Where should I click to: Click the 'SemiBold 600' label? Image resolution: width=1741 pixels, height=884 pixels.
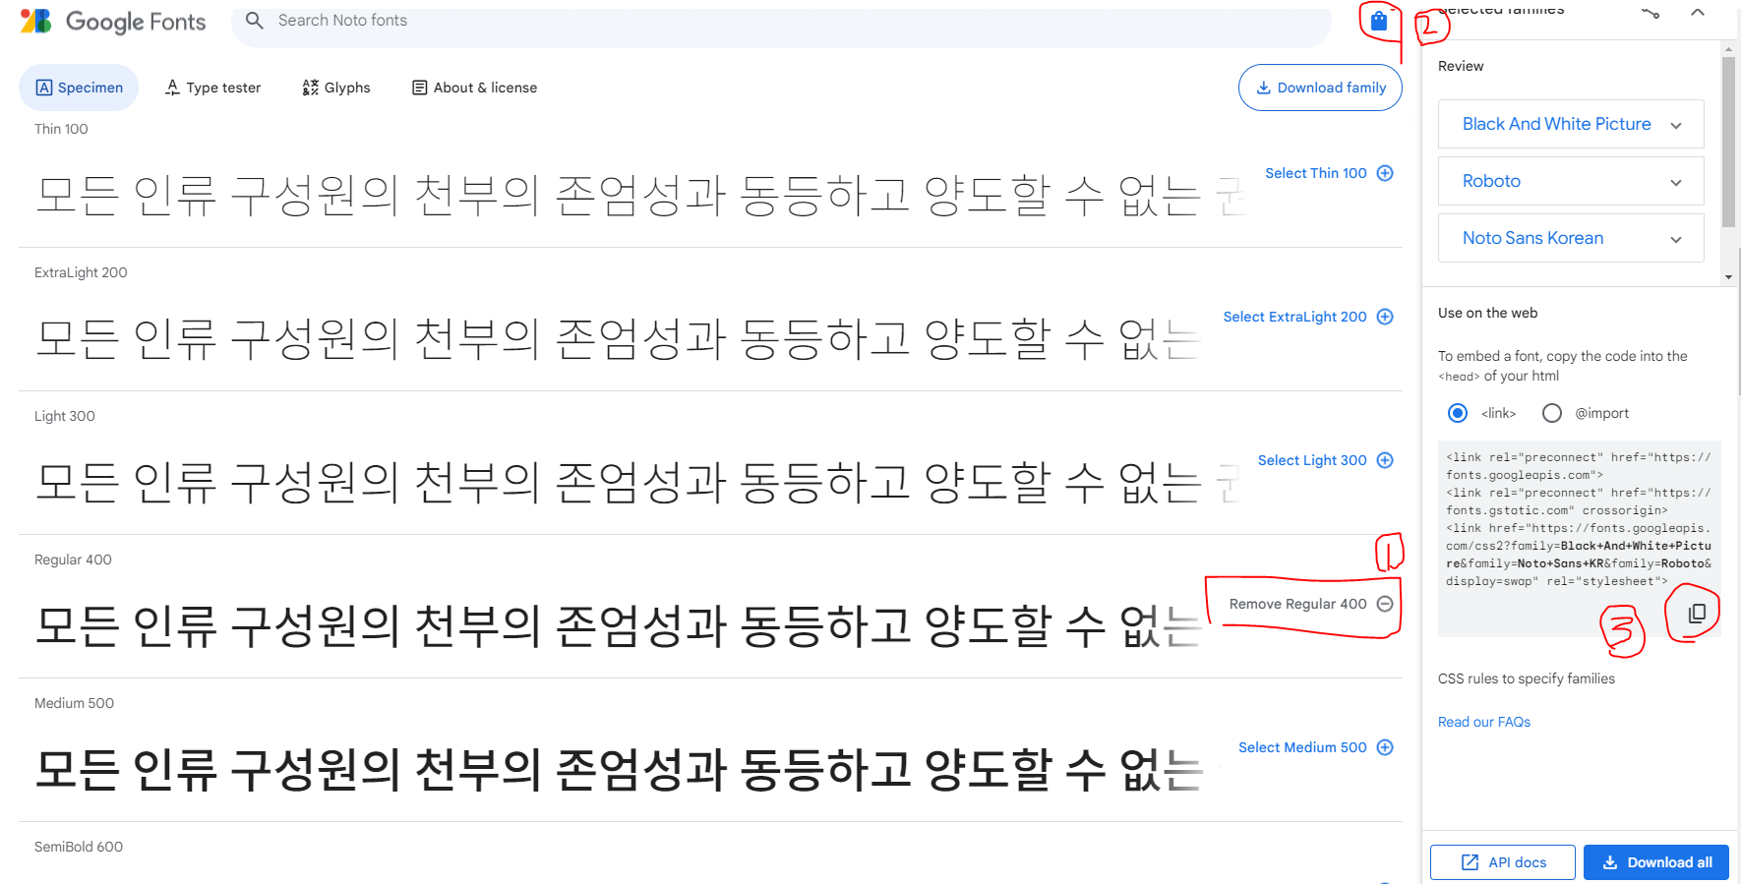(79, 847)
